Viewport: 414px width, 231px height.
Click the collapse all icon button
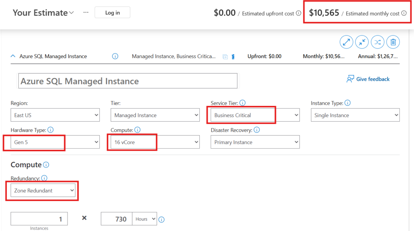[362, 42]
